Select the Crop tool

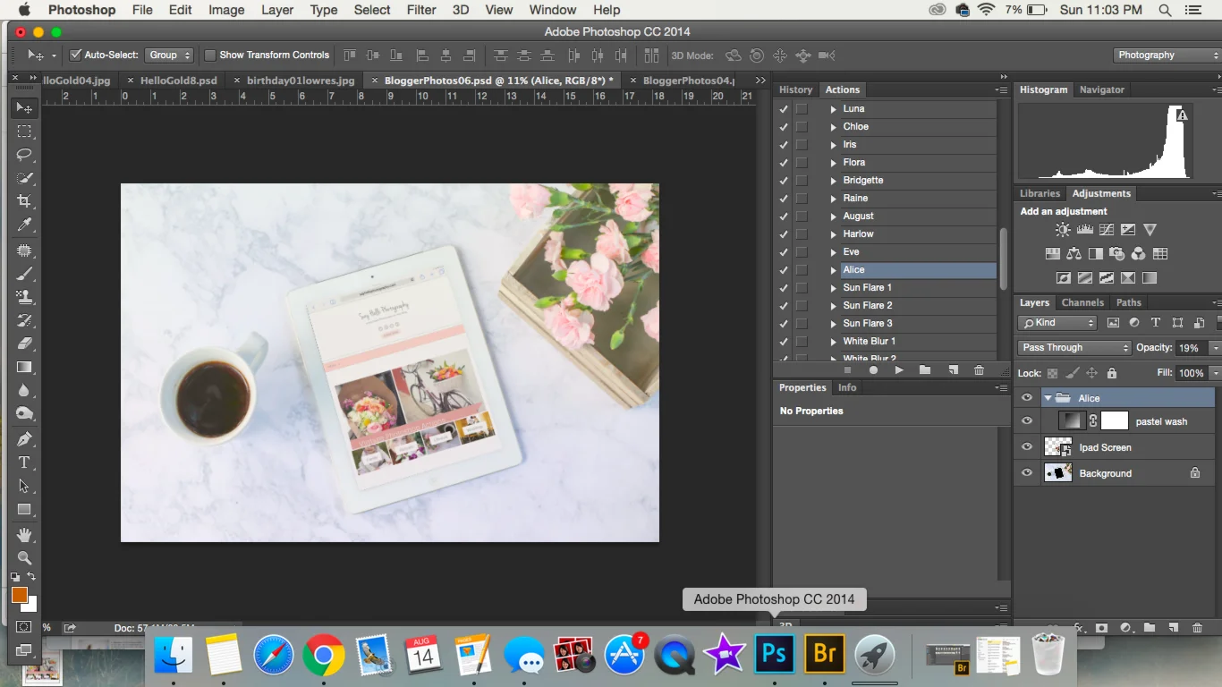point(24,201)
